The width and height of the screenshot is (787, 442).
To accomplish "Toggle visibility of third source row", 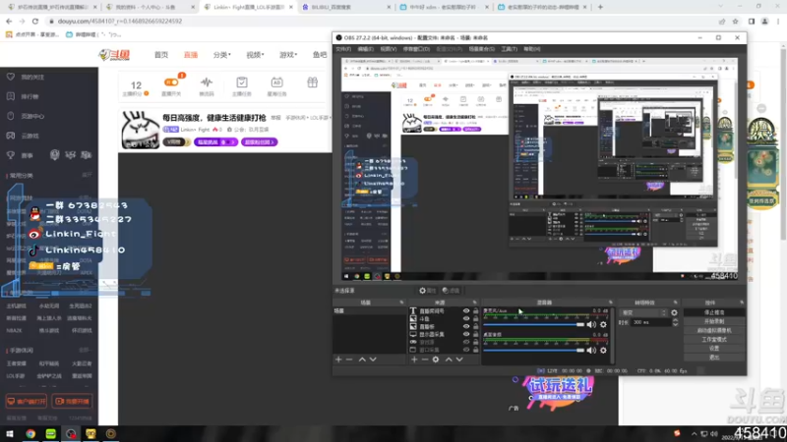I will 466,326.
